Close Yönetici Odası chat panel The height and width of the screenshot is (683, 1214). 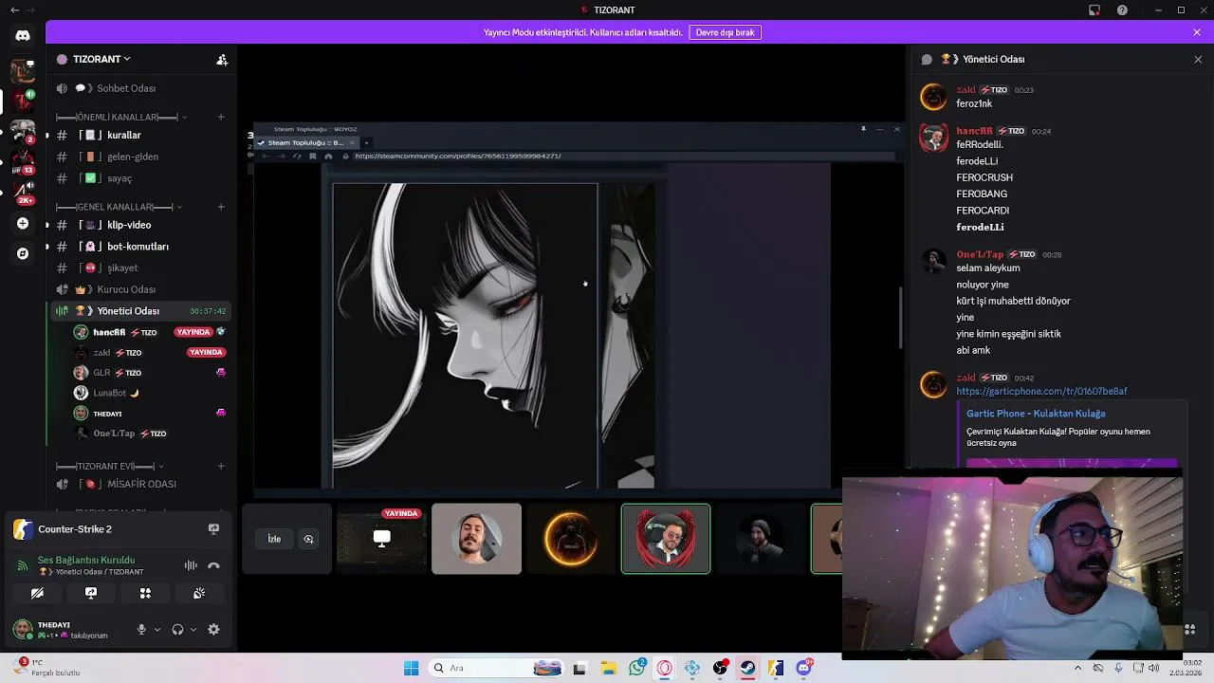(x=1198, y=59)
